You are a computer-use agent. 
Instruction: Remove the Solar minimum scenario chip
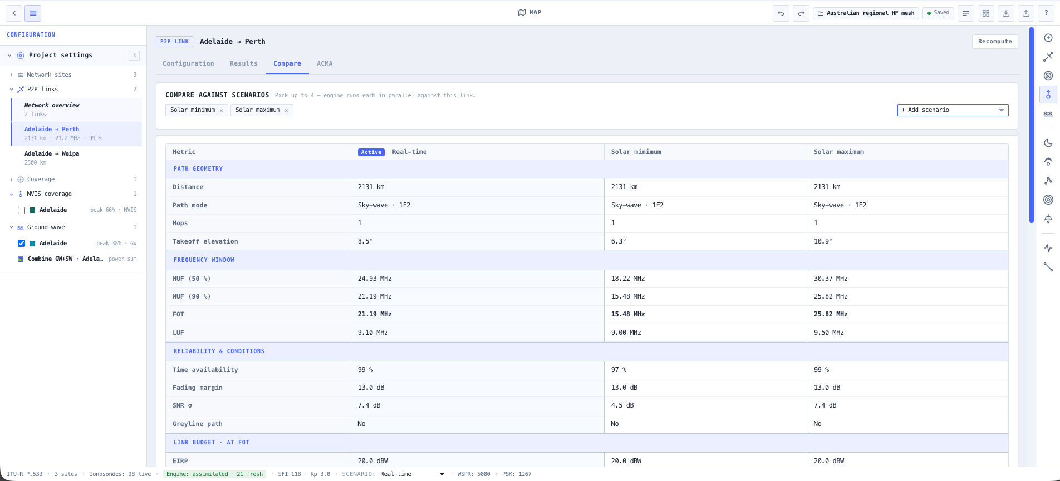tap(221, 111)
